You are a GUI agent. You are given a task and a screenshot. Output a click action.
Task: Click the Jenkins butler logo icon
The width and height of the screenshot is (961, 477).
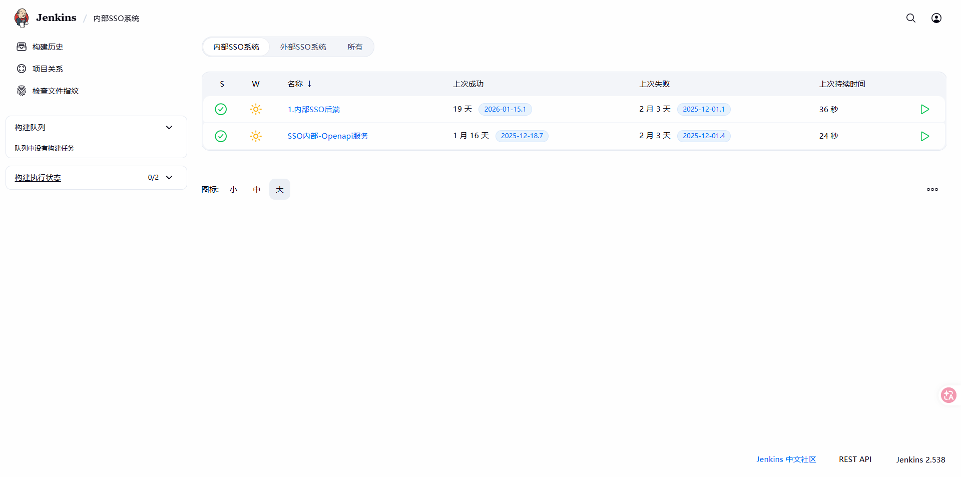[x=22, y=18]
